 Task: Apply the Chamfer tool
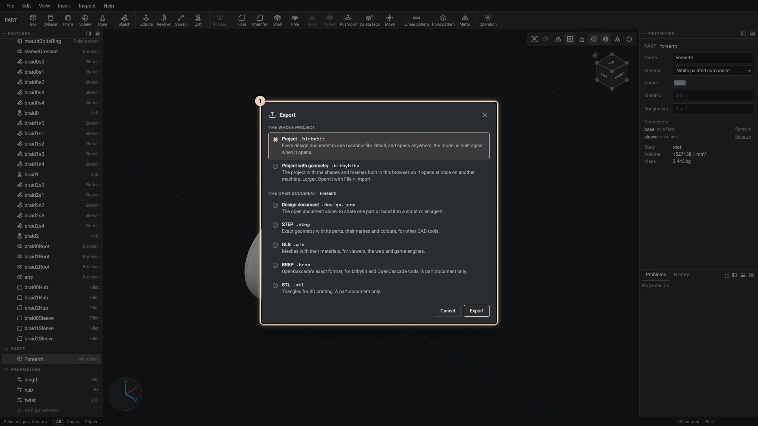pyautogui.click(x=259, y=20)
